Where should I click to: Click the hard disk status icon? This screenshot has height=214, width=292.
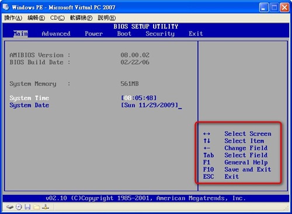9,207
